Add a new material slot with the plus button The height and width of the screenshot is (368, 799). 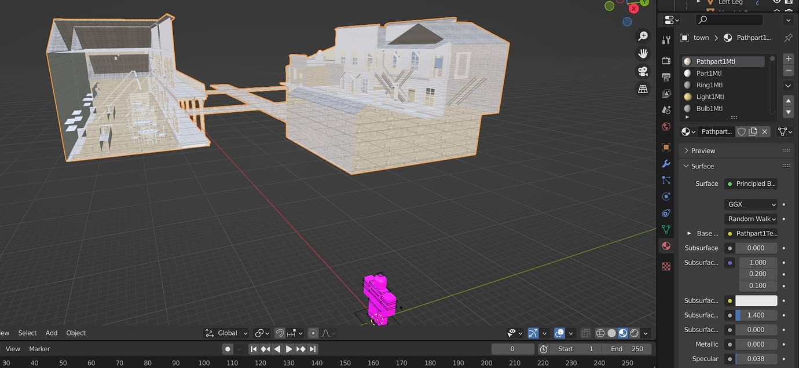788,58
